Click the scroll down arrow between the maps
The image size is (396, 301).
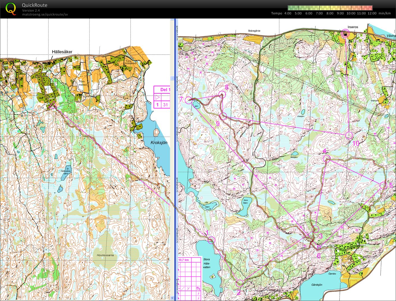click(x=172, y=298)
